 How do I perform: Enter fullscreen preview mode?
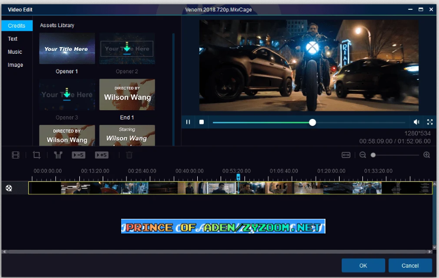coord(430,122)
